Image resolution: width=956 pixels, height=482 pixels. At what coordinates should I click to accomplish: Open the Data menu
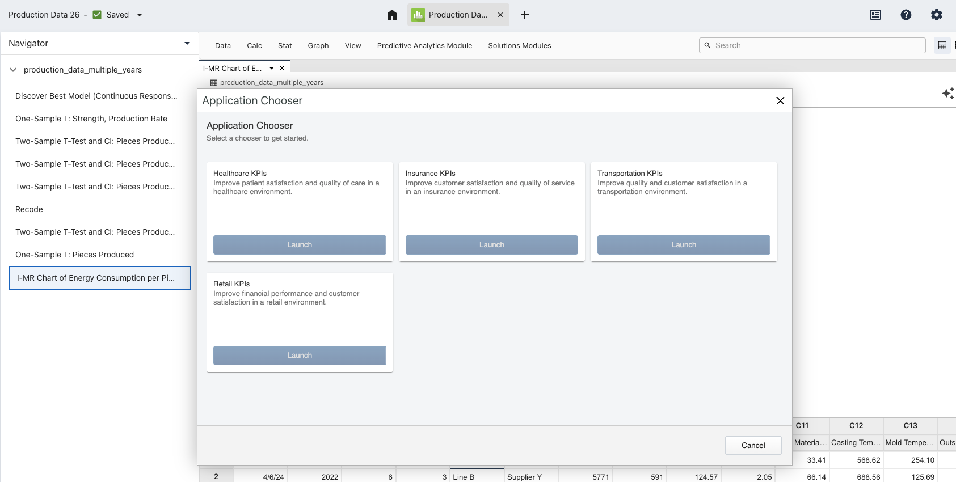coord(223,45)
